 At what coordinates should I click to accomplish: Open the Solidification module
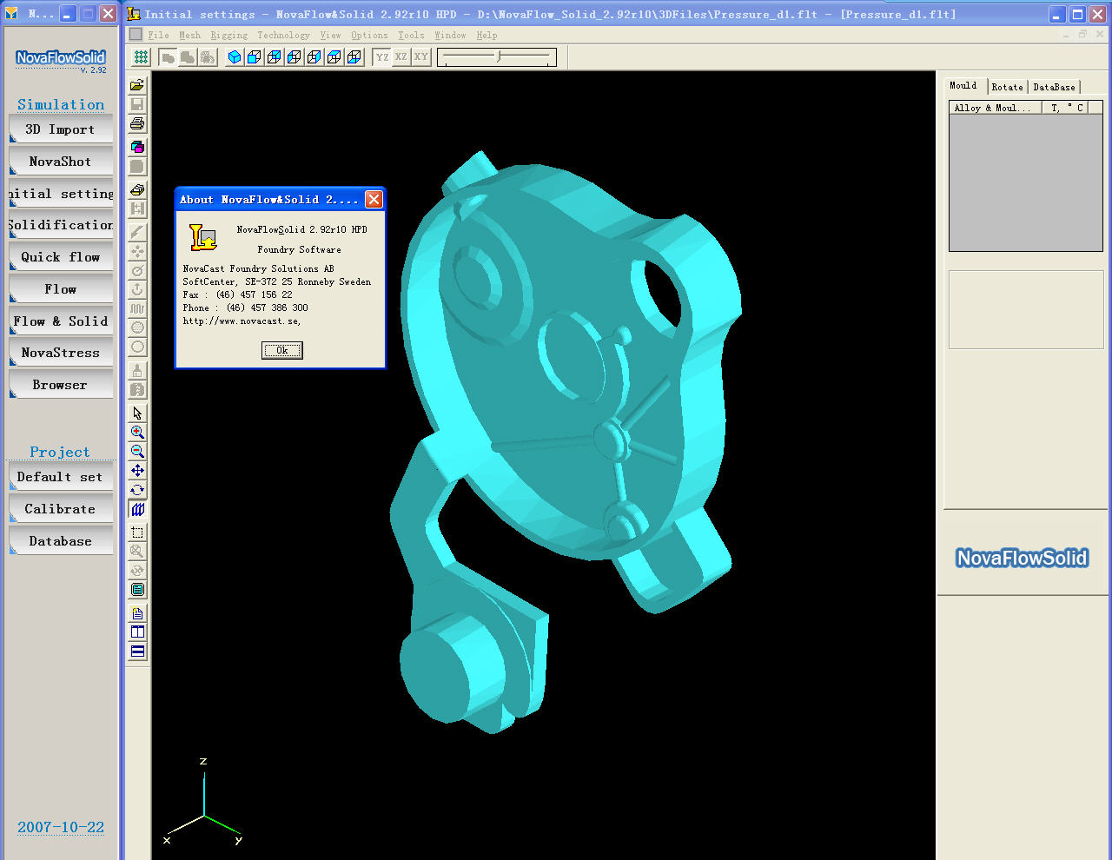(x=61, y=225)
